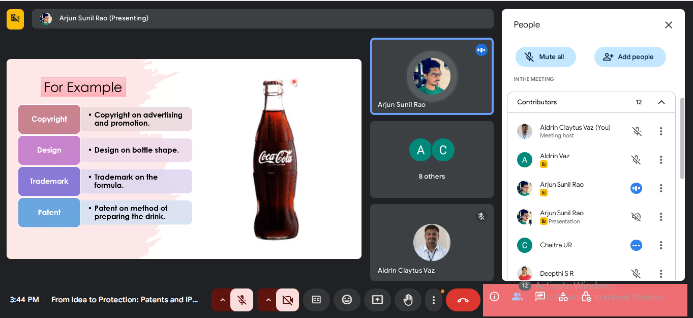
Task: Turn on captions with CC button
Action: point(316,300)
